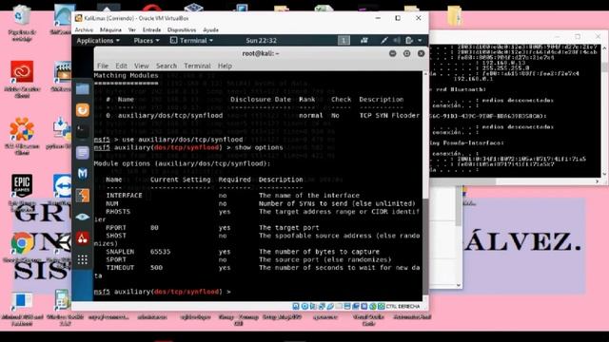Click "192.168.0.1" in the command prompt window
The height and width of the screenshot is (342, 609).
coord(473,79)
